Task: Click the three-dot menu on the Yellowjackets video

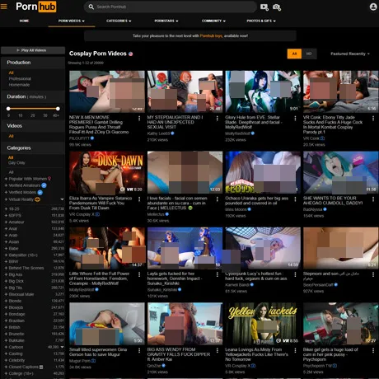Action: pos(295,350)
